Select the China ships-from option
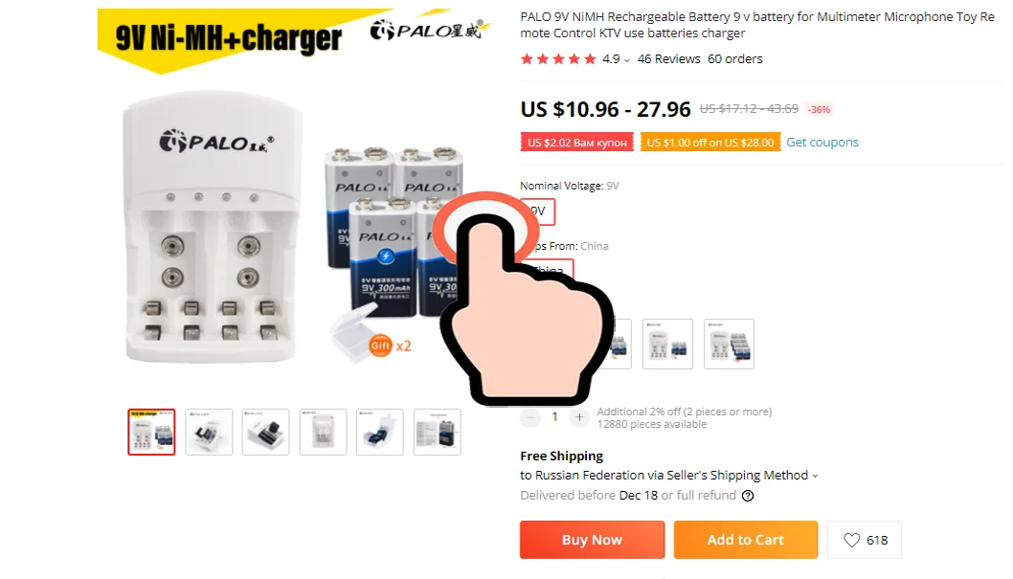Screen dimensions: 1013x579 tap(548, 270)
